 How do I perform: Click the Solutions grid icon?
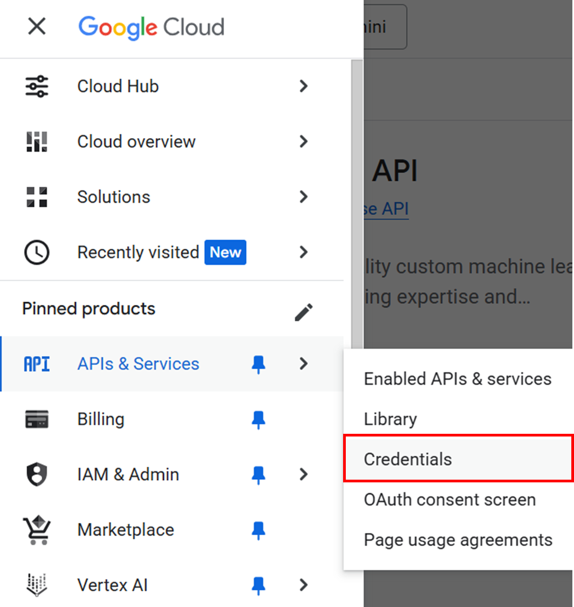(37, 197)
